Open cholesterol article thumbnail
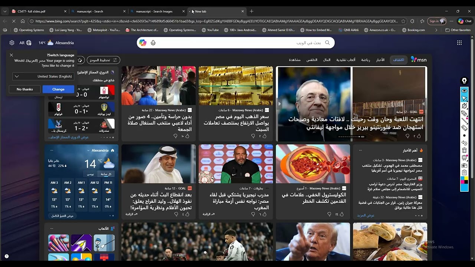The height and width of the screenshot is (267, 475). [313, 164]
